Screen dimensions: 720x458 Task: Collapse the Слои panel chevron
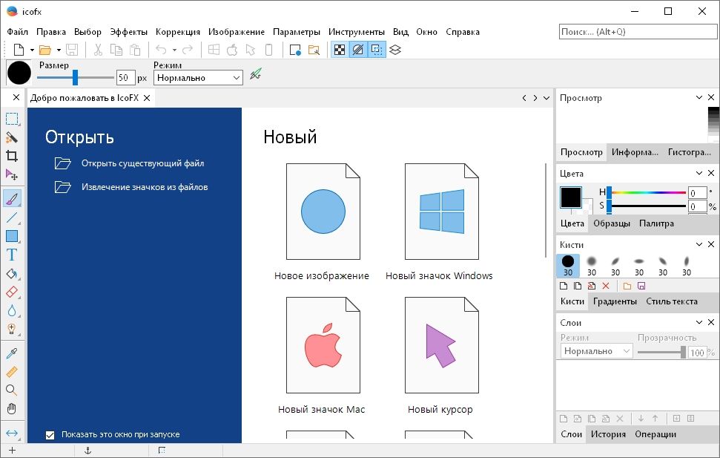click(699, 322)
